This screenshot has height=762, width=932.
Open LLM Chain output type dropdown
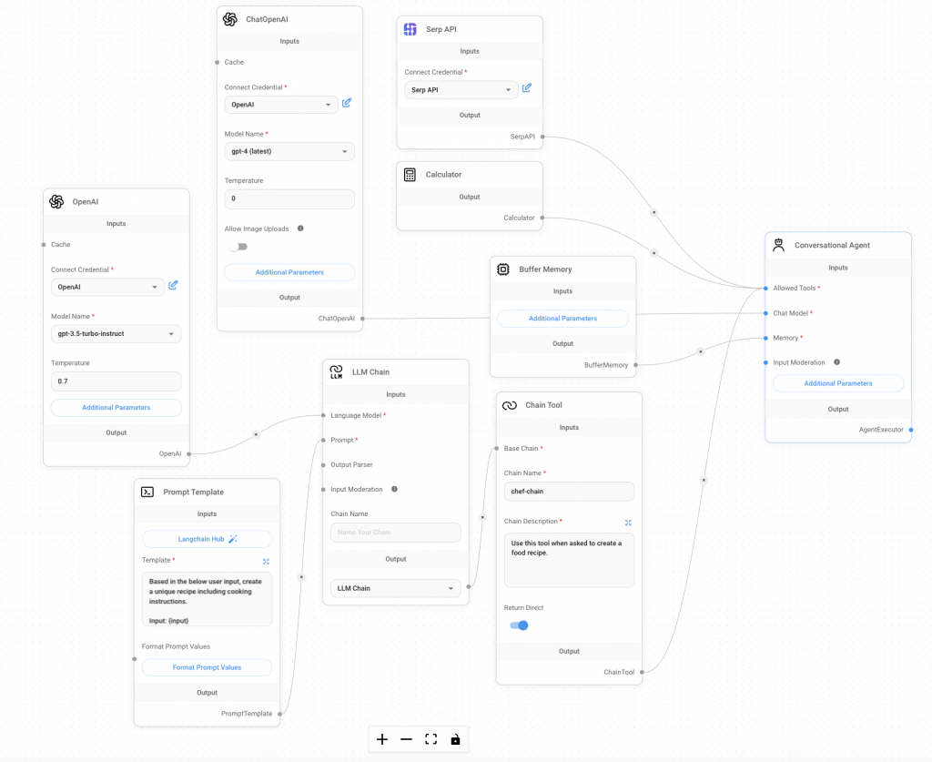396,588
